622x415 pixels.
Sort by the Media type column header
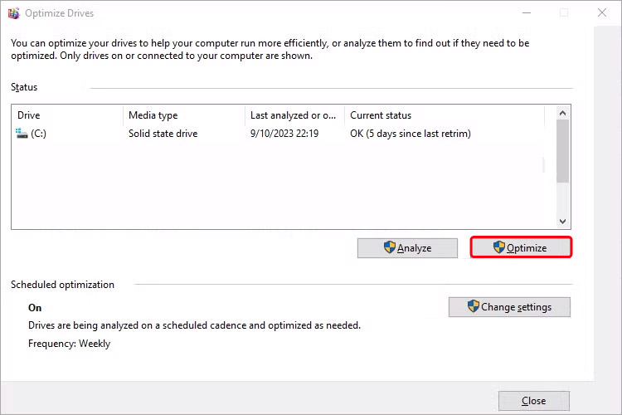click(184, 115)
